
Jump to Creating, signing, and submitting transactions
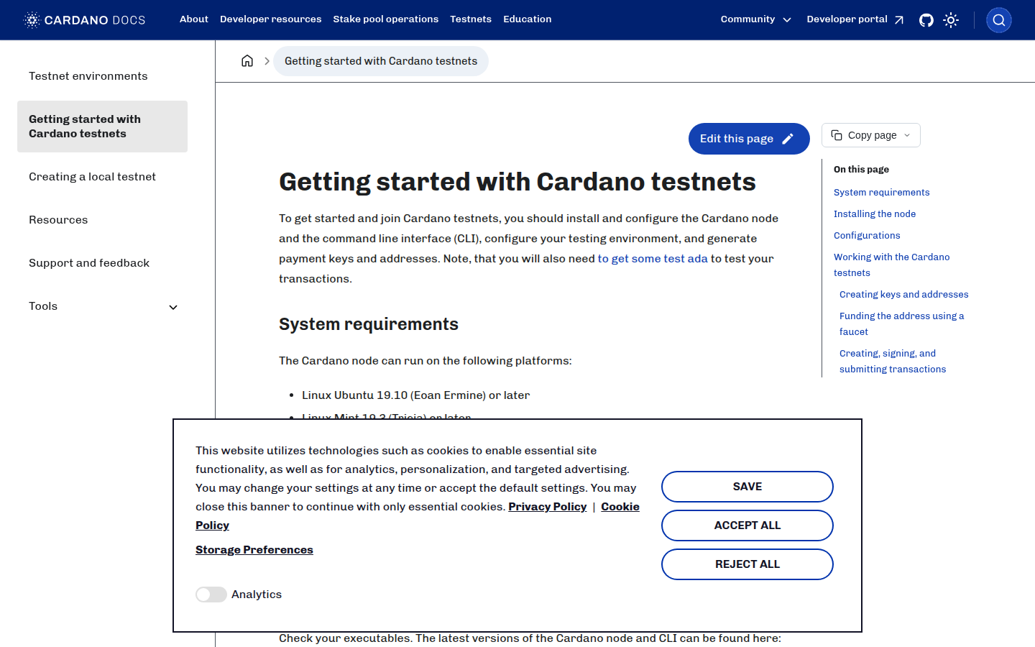[893, 361]
